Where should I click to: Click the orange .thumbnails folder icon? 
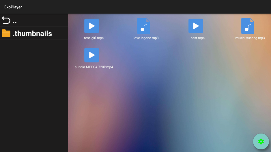(x=6, y=33)
